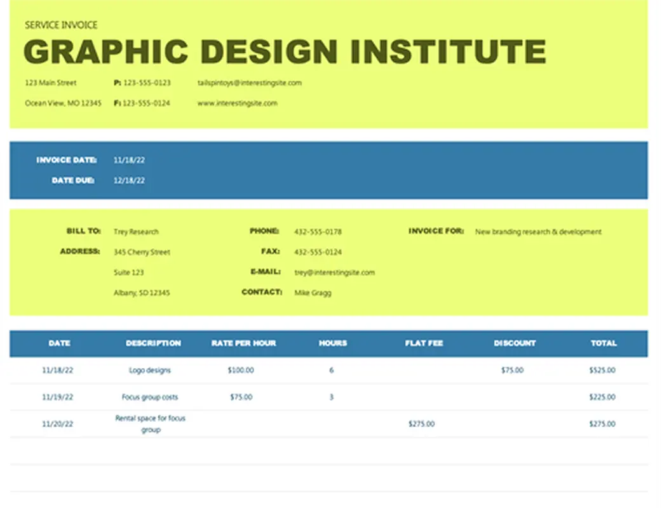Click the CONTACT label
This screenshot has width=662, height=508.
tap(262, 291)
